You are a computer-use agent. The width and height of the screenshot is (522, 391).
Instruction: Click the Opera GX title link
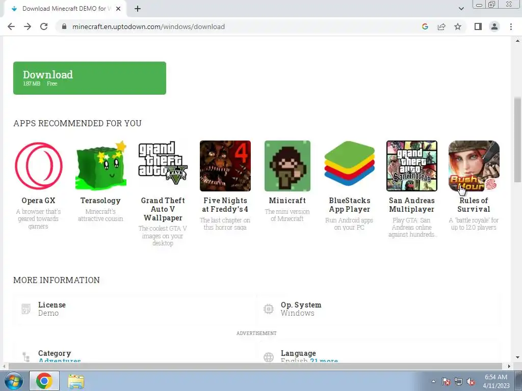[x=38, y=201]
